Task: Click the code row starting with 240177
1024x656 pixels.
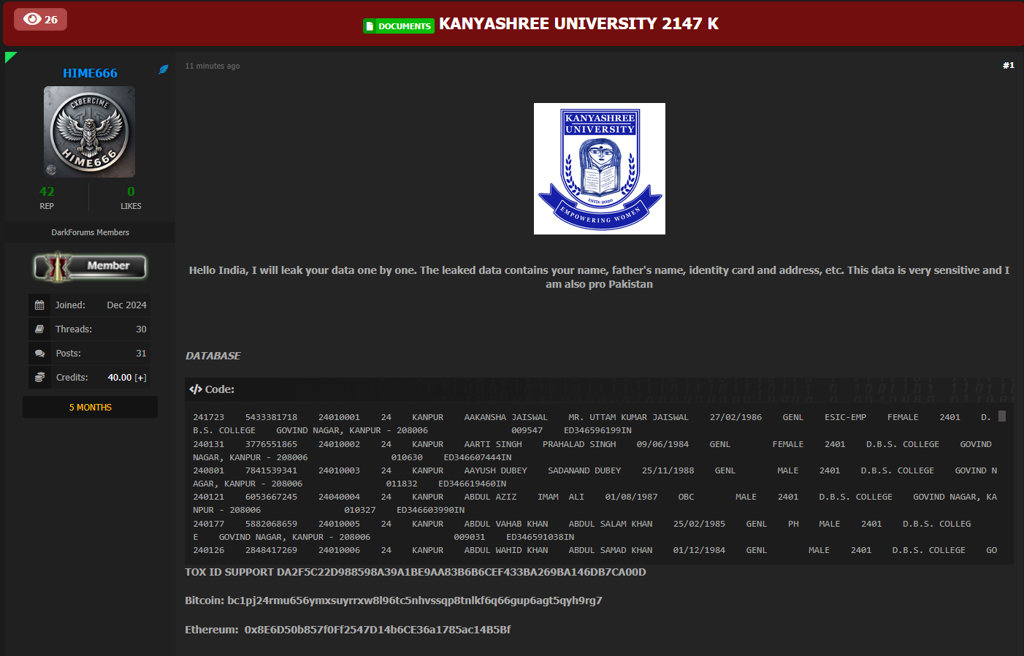Action: 581,530
